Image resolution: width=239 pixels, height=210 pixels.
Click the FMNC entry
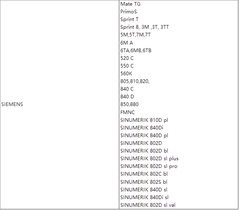[128, 112]
